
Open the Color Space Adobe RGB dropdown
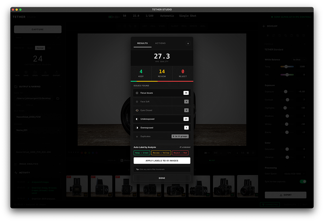point(293,174)
